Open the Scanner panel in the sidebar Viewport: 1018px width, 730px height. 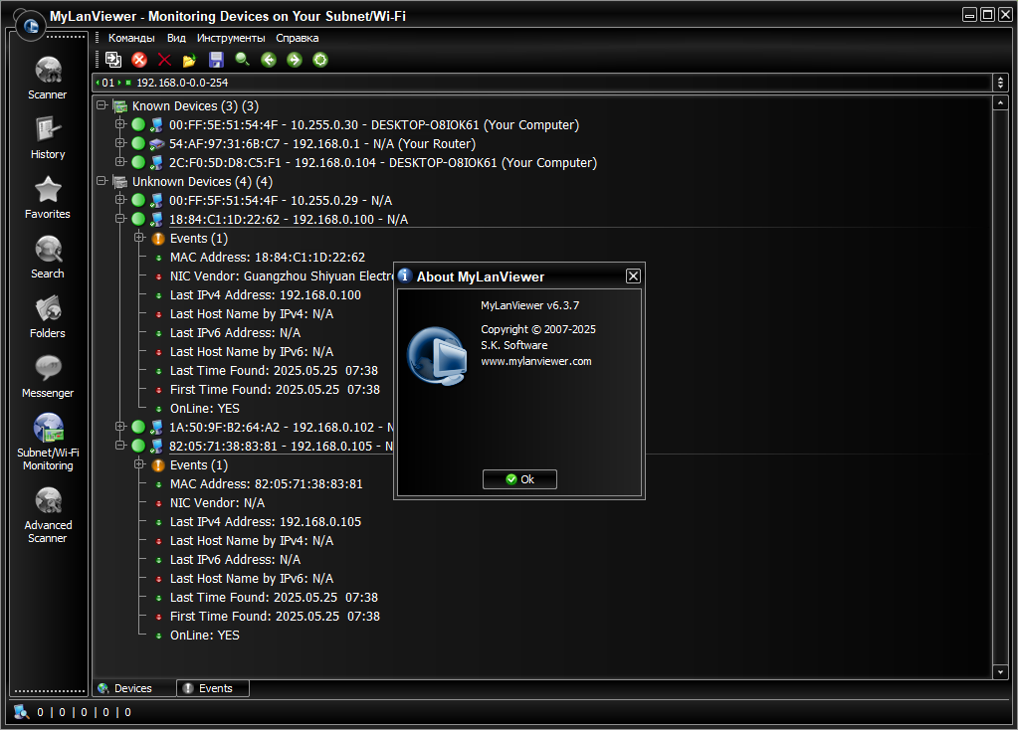tap(48, 78)
